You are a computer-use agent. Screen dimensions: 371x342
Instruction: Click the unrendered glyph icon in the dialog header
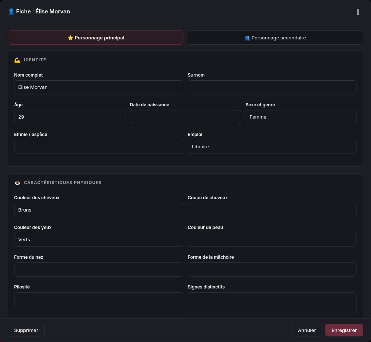[358, 12]
